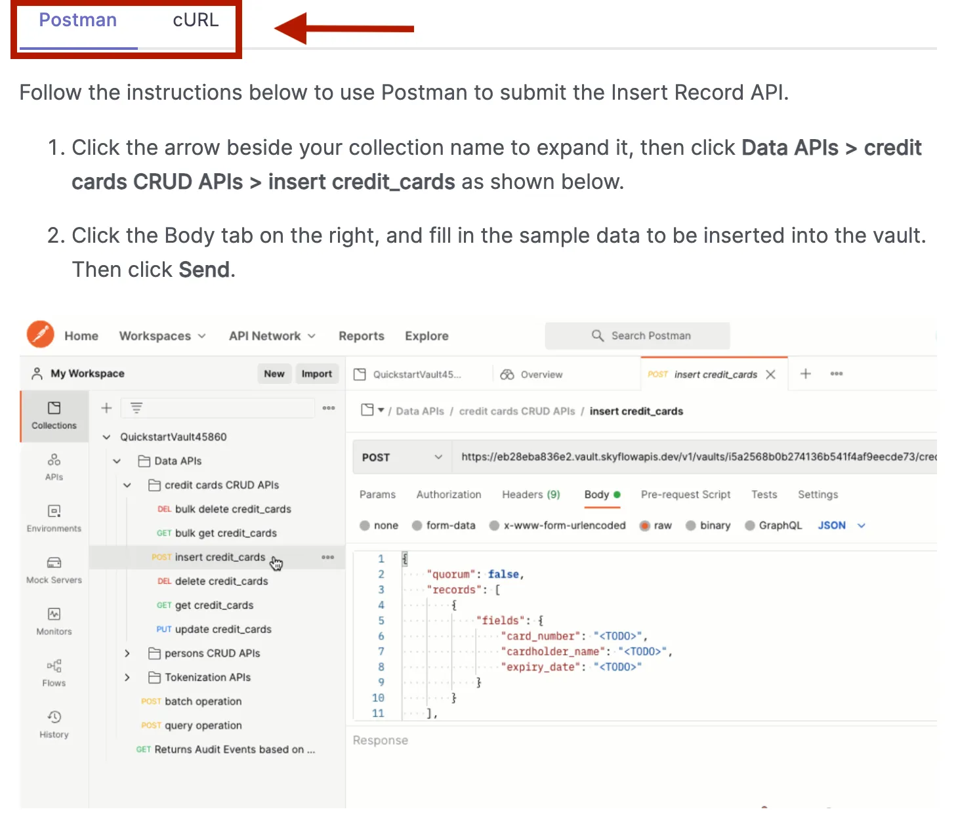979x824 pixels.
Task: Select the GraphQL body radio option
Action: (x=750, y=525)
